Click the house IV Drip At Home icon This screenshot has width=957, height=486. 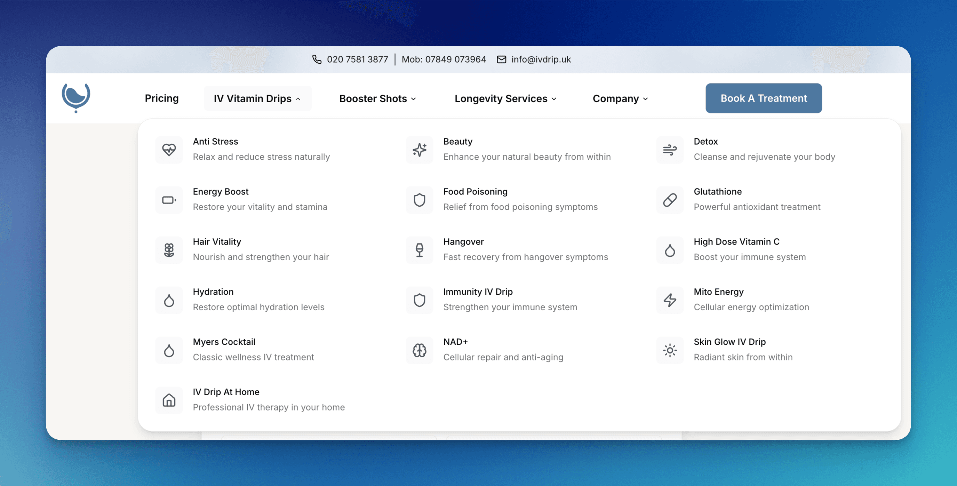[169, 400]
